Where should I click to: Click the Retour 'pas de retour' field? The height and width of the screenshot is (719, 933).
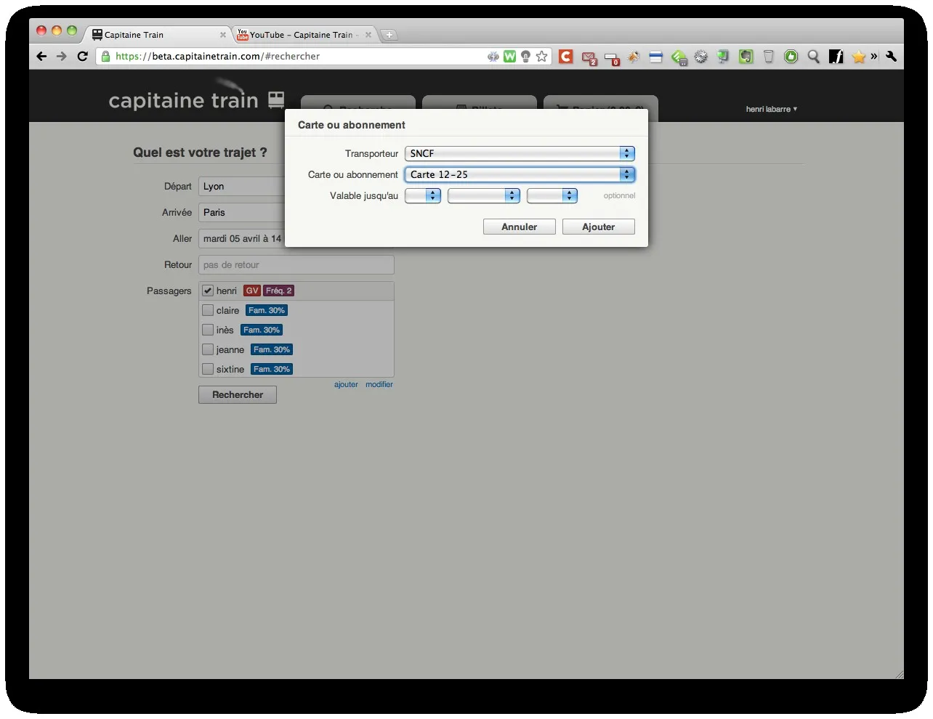point(296,264)
